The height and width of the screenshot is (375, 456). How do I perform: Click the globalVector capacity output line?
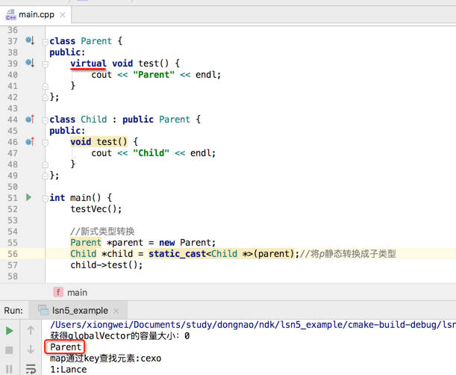(x=120, y=335)
